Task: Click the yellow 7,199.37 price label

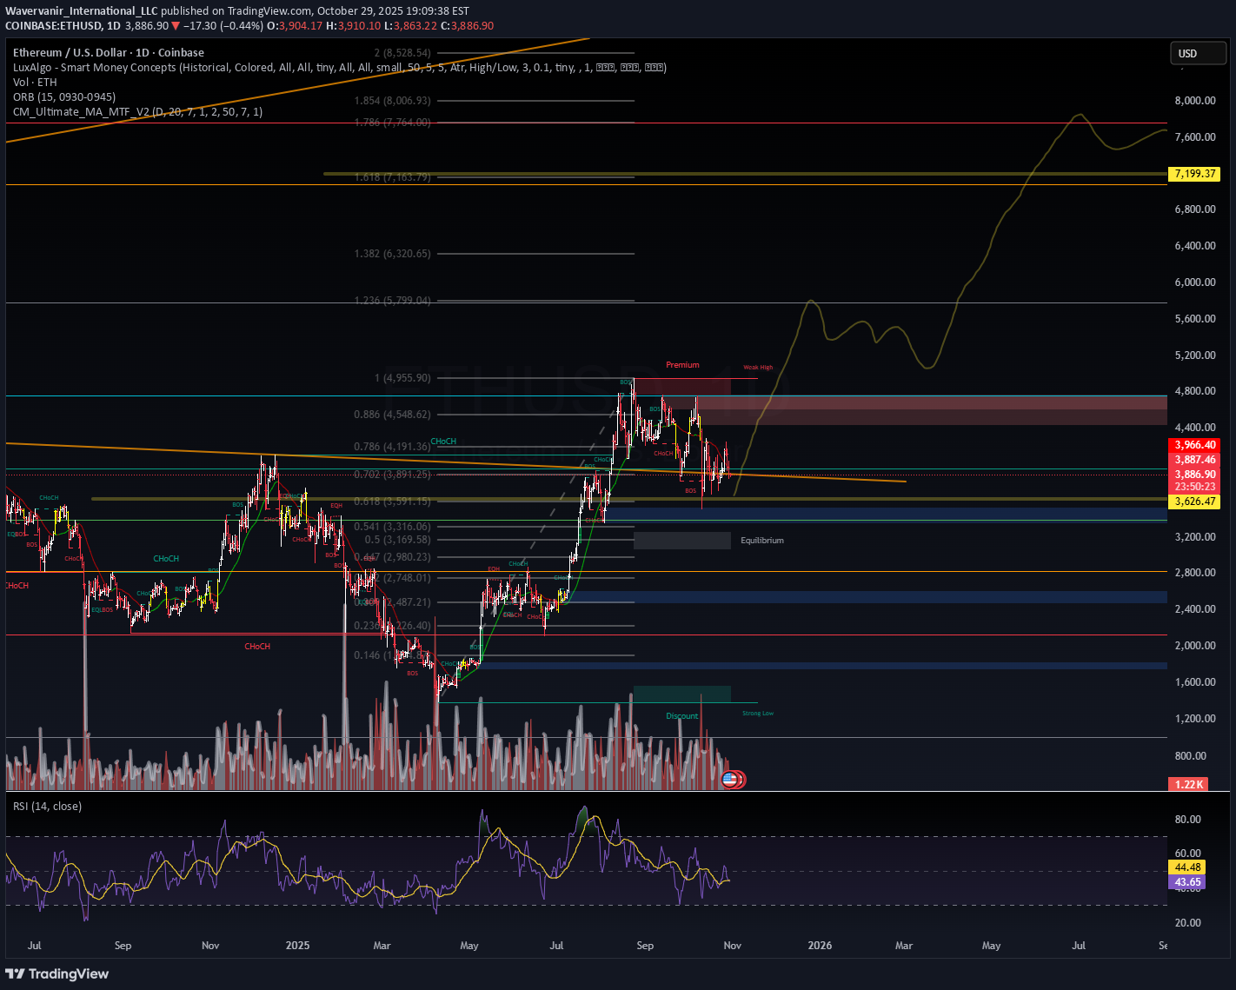Action: 1194,174
